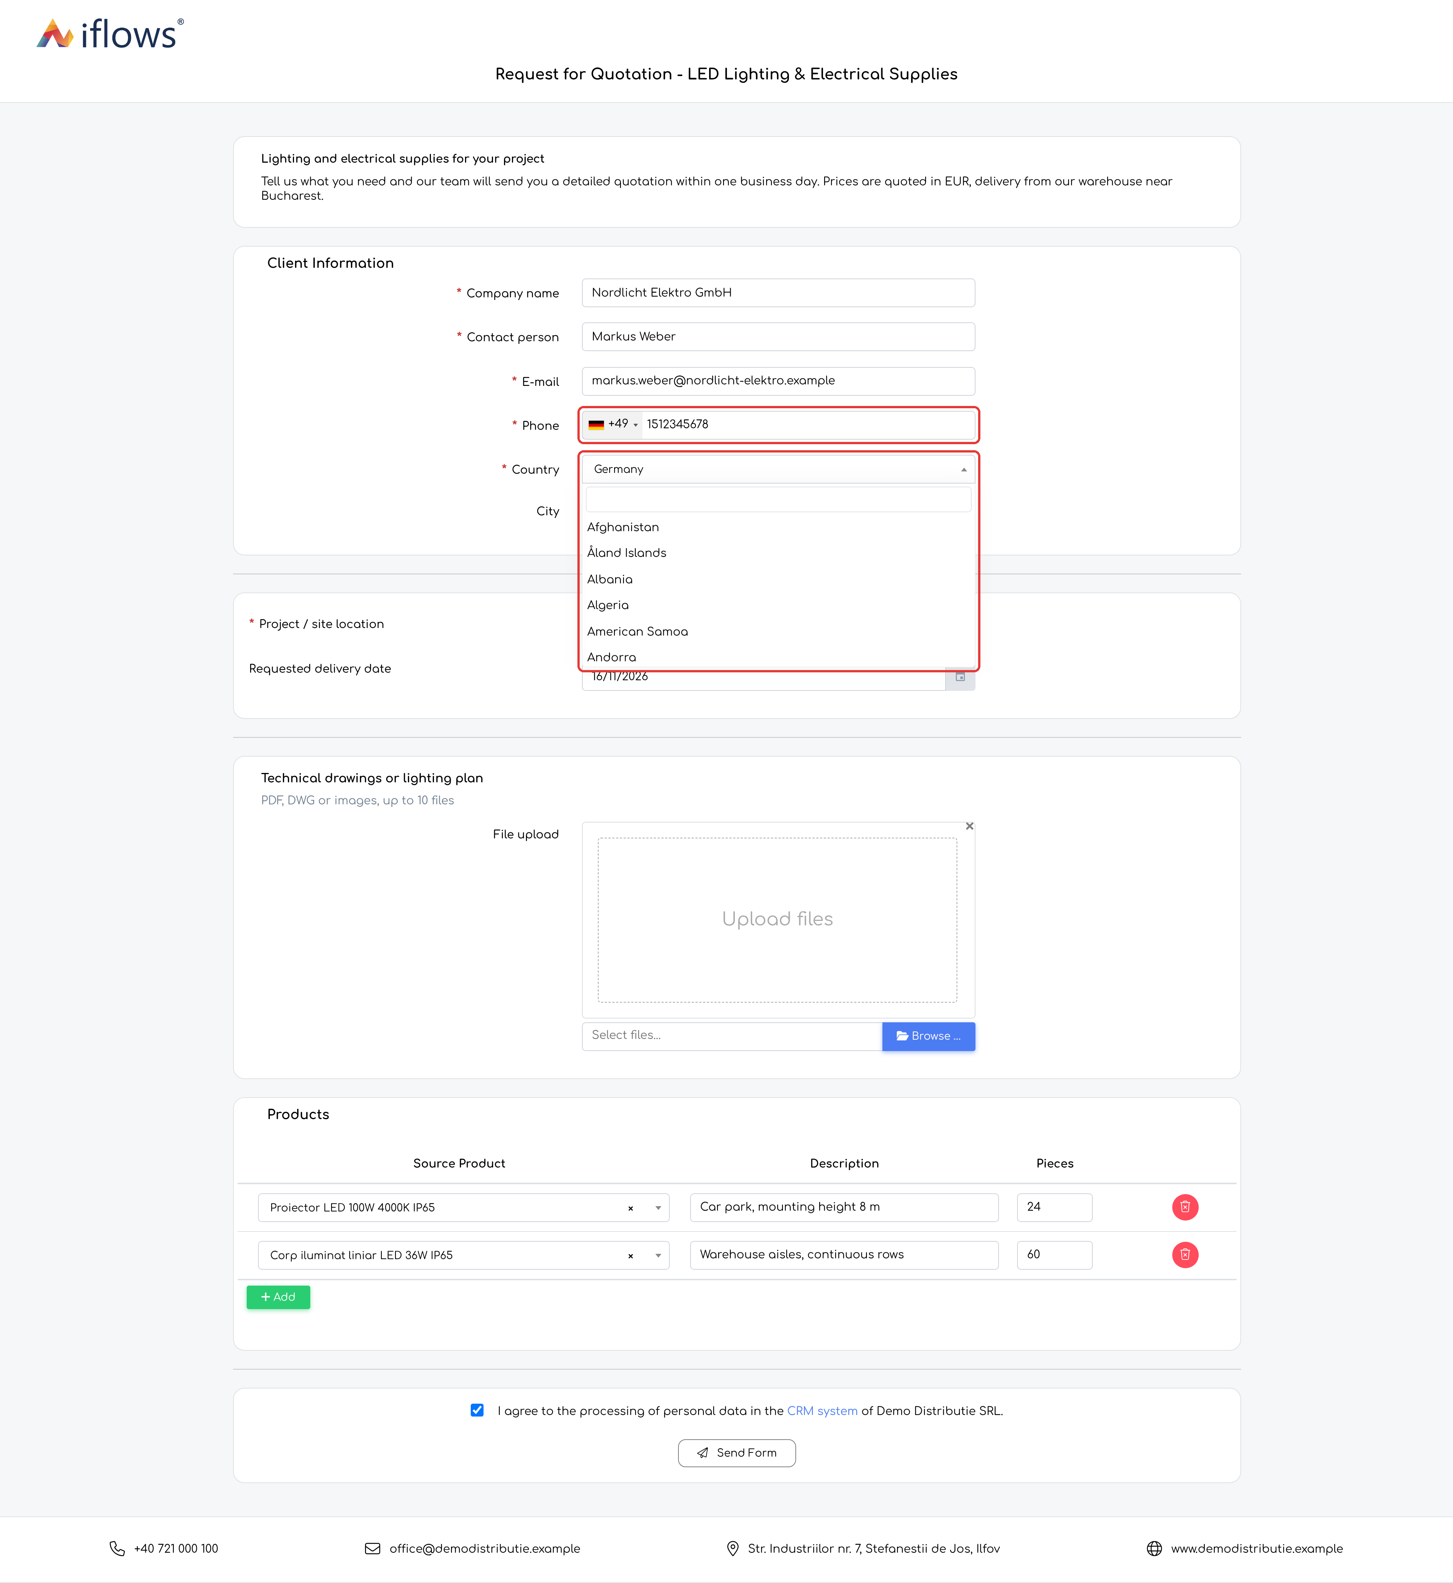The width and height of the screenshot is (1453, 1583).
Task: Click the globe icon in footer
Action: [x=1154, y=1549]
